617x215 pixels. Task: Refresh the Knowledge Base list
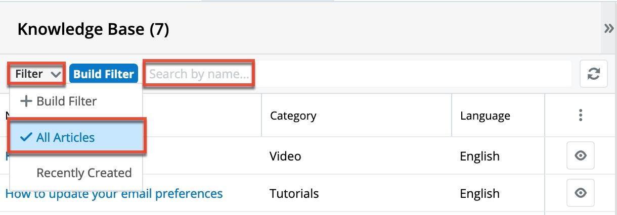593,74
